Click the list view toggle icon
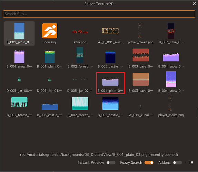Viewport: 198px width, 172px height. tap(191, 163)
